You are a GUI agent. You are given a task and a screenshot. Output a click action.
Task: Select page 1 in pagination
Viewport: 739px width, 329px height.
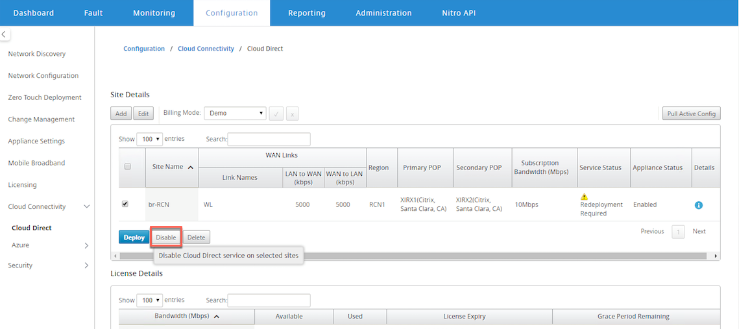[x=678, y=232]
